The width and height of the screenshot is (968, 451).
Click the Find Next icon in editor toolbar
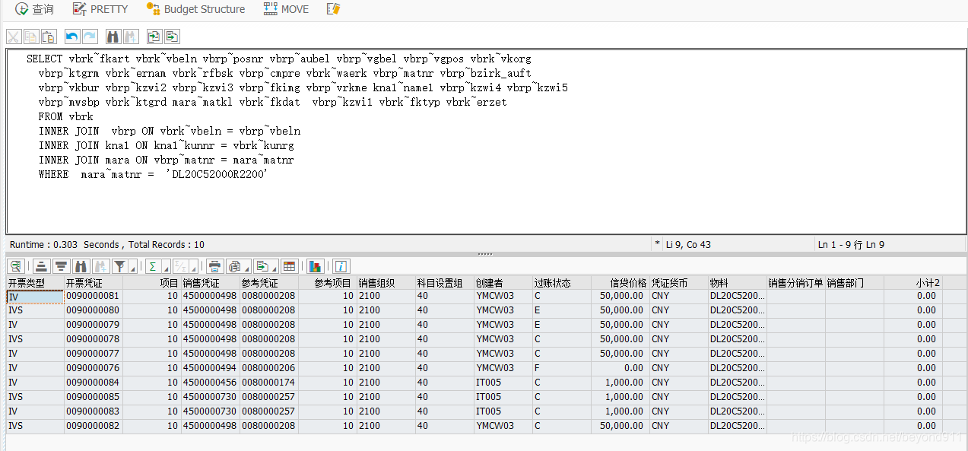click(x=131, y=37)
